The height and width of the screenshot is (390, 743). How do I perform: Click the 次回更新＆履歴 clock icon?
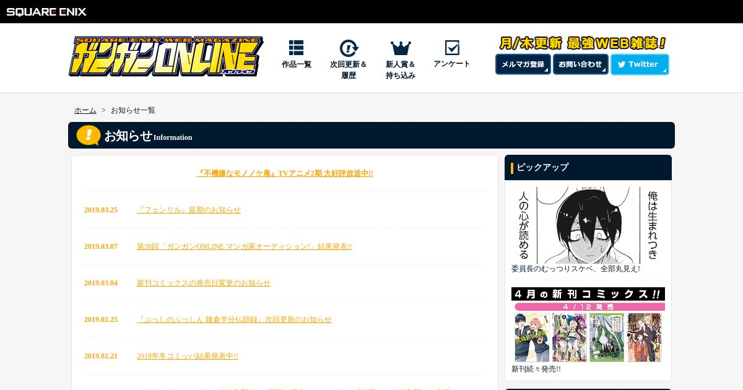[x=349, y=48]
